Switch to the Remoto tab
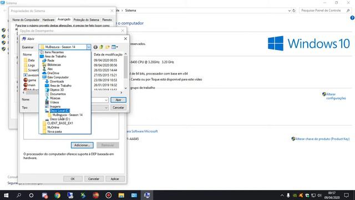Image resolution: width=355 pixels, height=200 pixels. pyautogui.click(x=107, y=20)
